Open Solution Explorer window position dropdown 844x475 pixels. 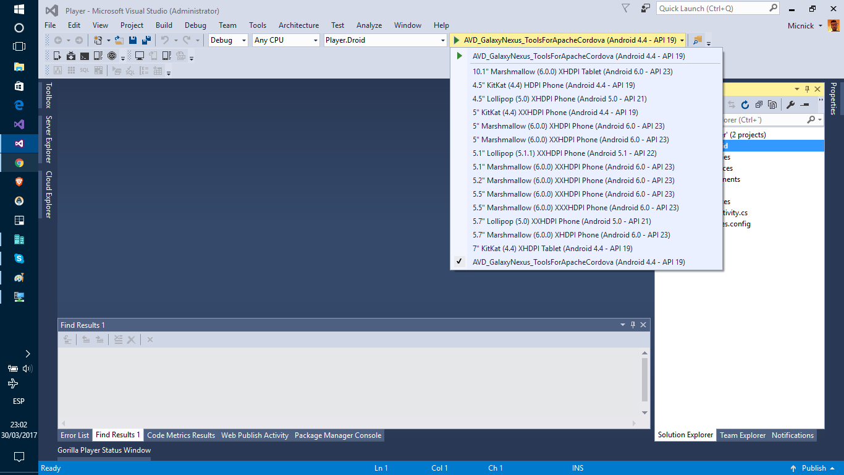pyautogui.click(x=796, y=89)
